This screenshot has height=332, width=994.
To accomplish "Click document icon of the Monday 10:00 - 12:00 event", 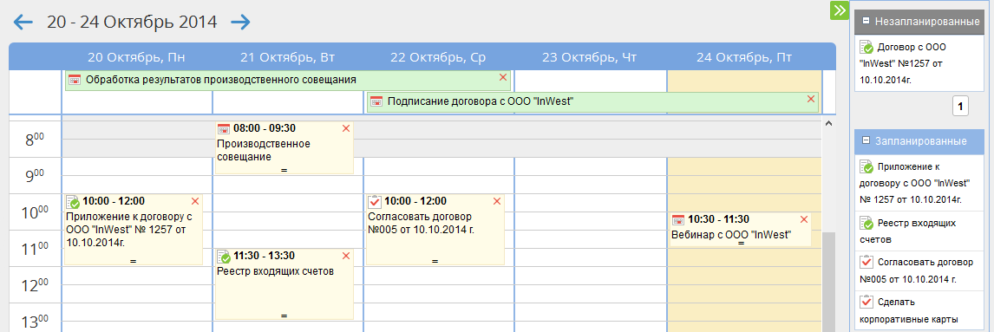I will [x=73, y=201].
